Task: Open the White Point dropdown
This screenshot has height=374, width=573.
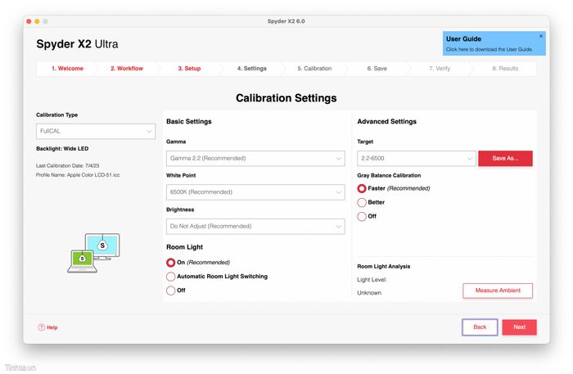Action: [x=255, y=192]
